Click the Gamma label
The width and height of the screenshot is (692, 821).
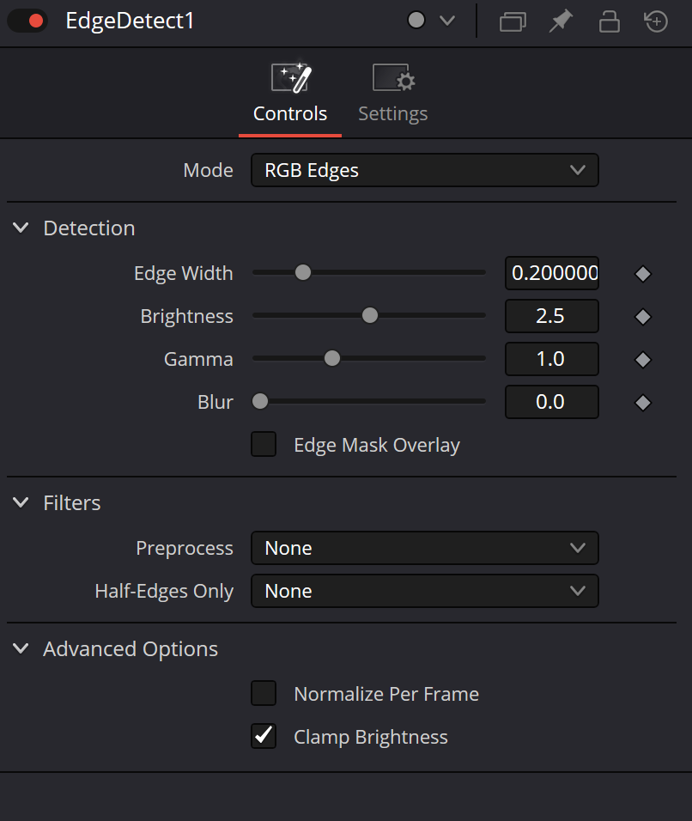(198, 359)
